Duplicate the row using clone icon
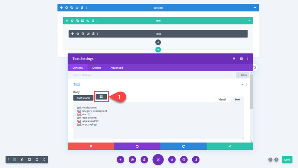Image resolution: width=298 pixels, height=168 pixels. [77, 21]
